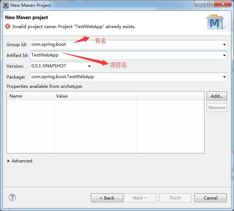Open the Version dropdown arrow
Viewport: 234px width, 211px height.
(x=89, y=66)
